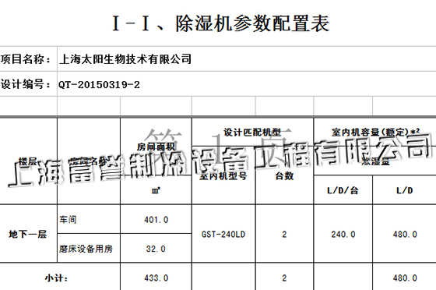The width and height of the screenshot is (436, 290).
Task: Select the '地下一层' floor cell
Action: 28,234
